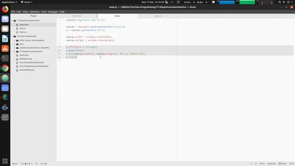Image resolution: width=295 pixels, height=166 pixels.
Task: Open the Packages menu
Action: tap(53, 12)
